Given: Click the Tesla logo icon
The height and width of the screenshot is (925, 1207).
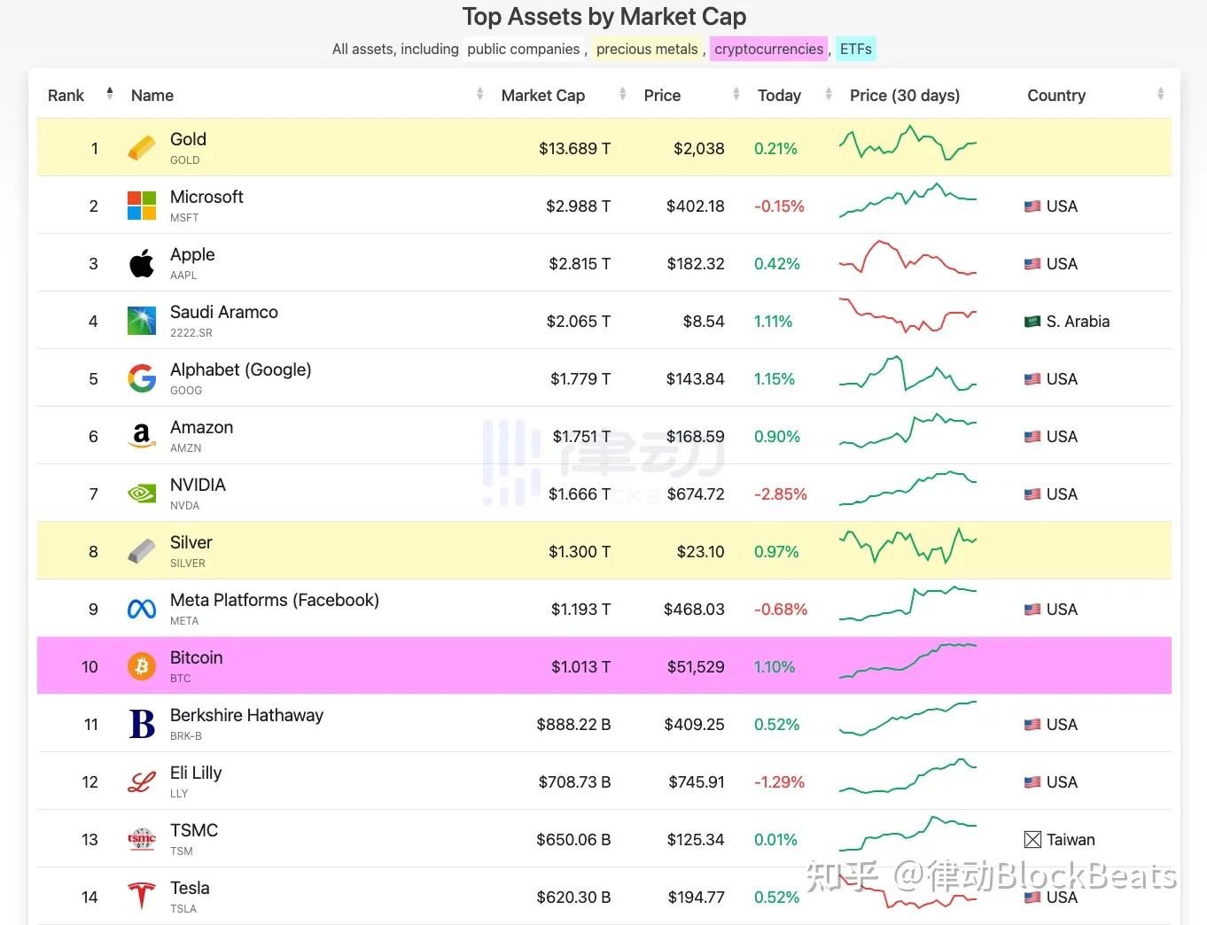Looking at the screenshot, I should pyautogui.click(x=141, y=897).
